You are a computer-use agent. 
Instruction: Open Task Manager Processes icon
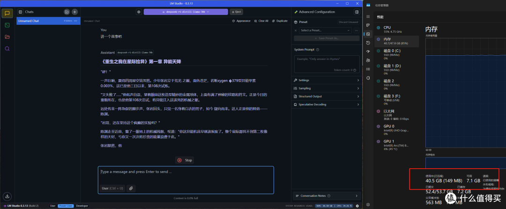click(x=368, y=25)
